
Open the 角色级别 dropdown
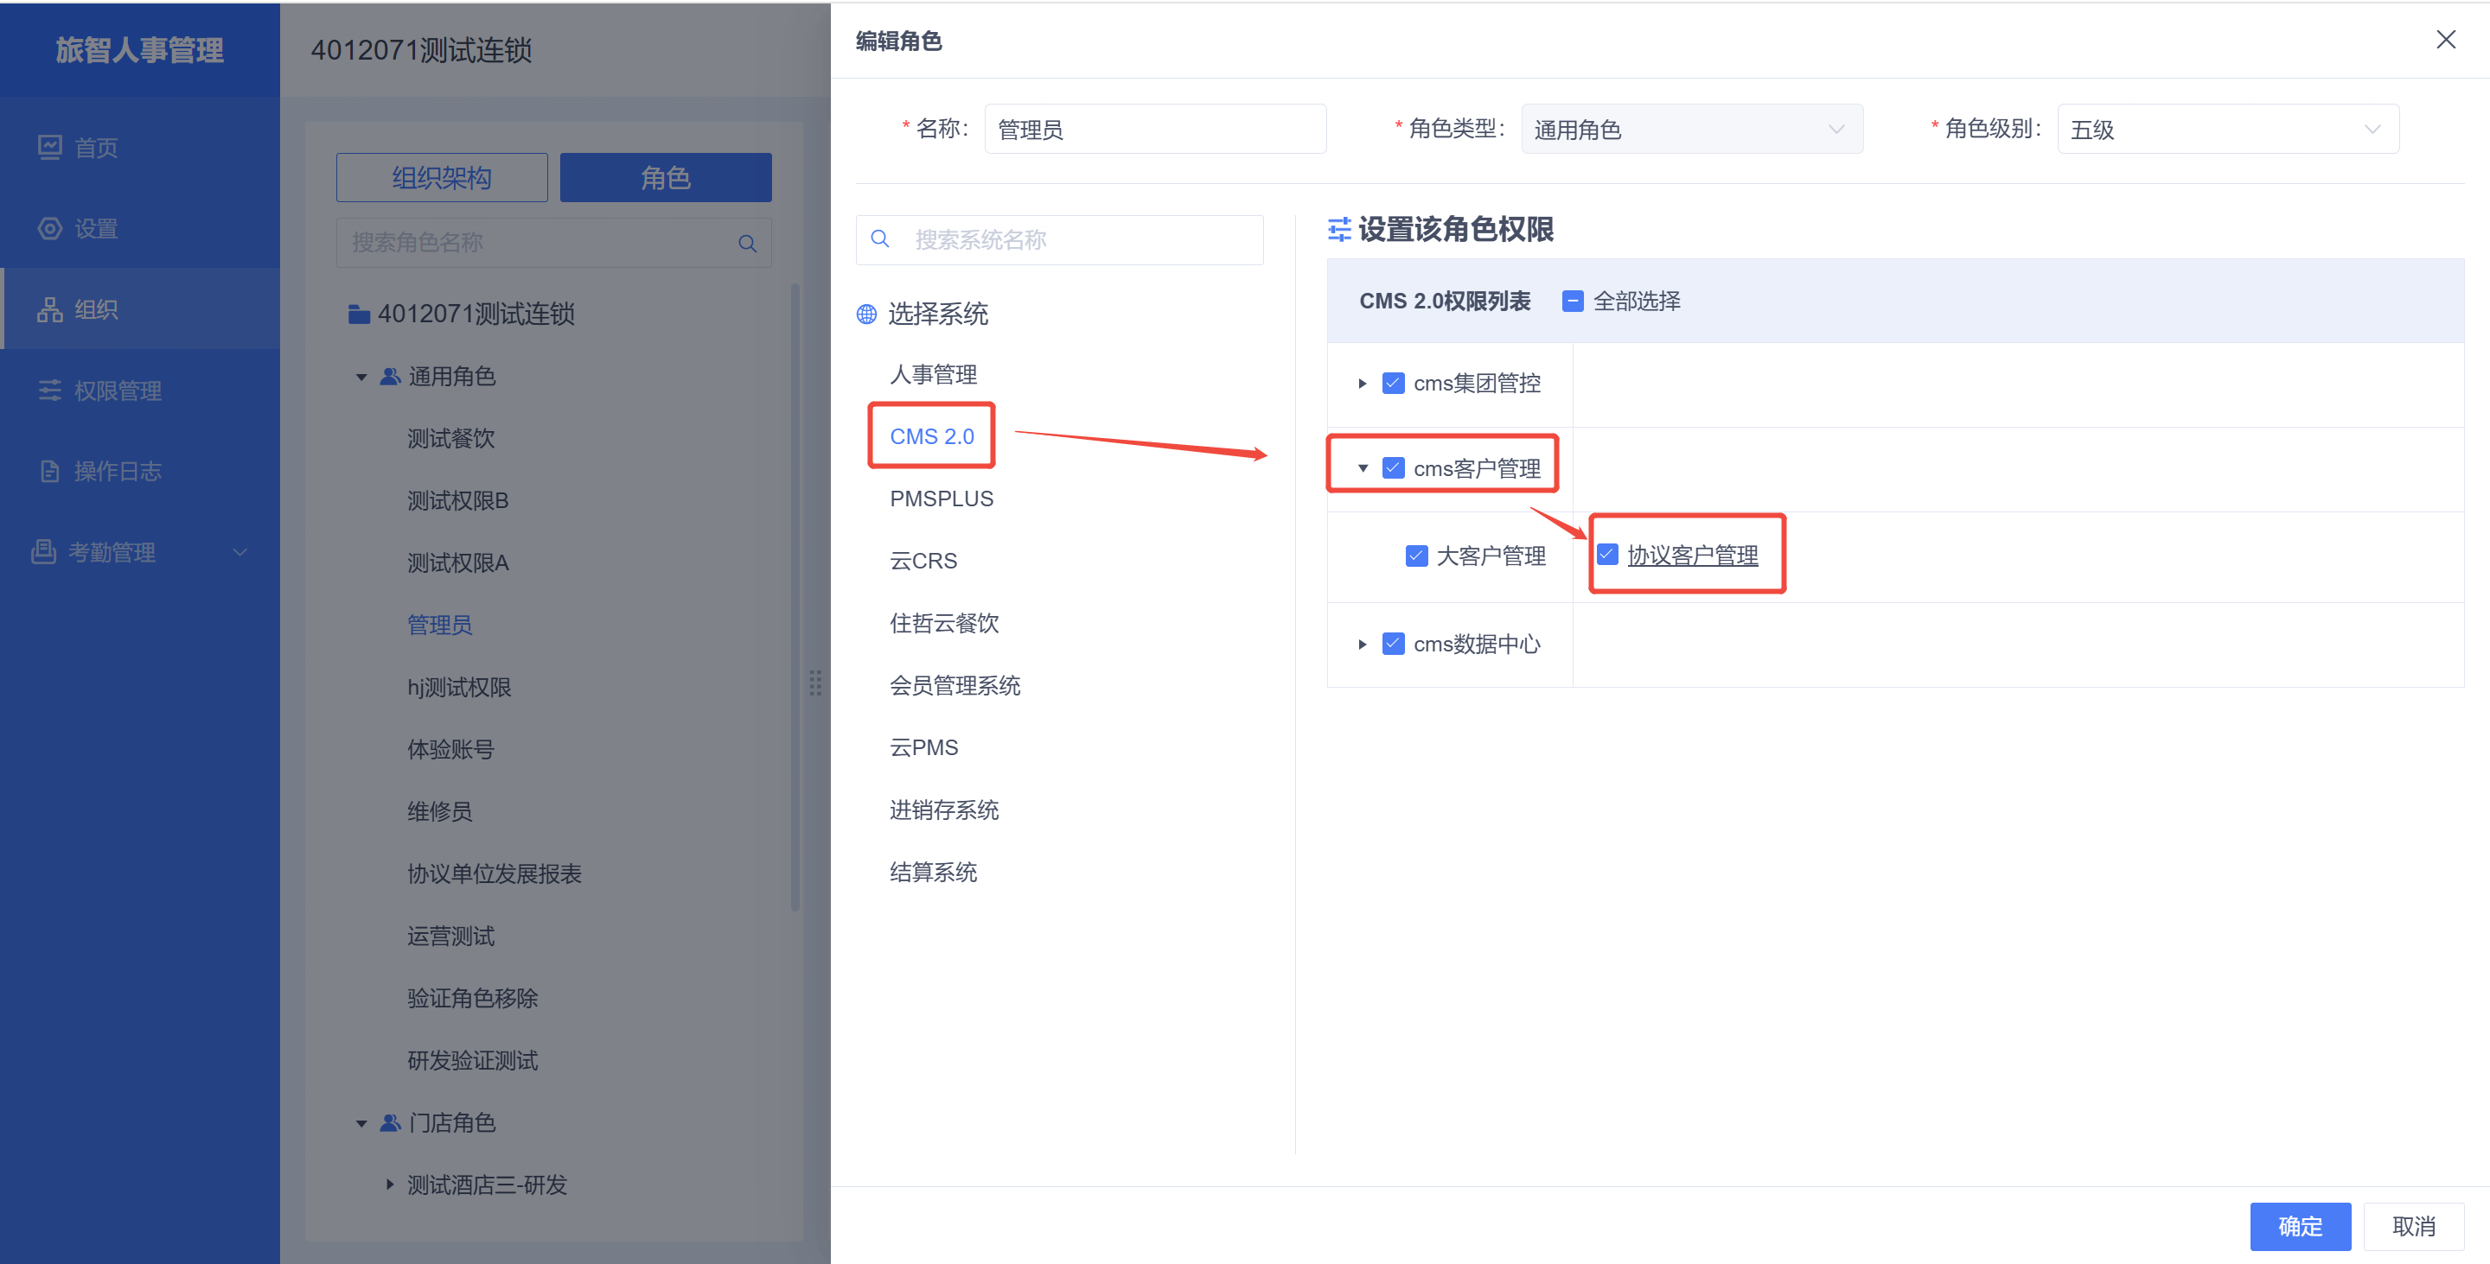[2228, 129]
